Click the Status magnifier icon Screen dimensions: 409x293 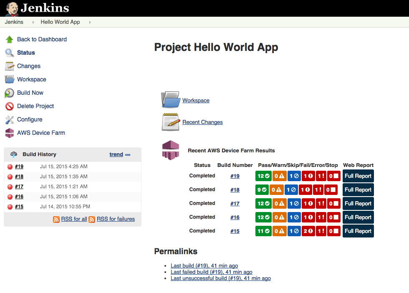10,53
